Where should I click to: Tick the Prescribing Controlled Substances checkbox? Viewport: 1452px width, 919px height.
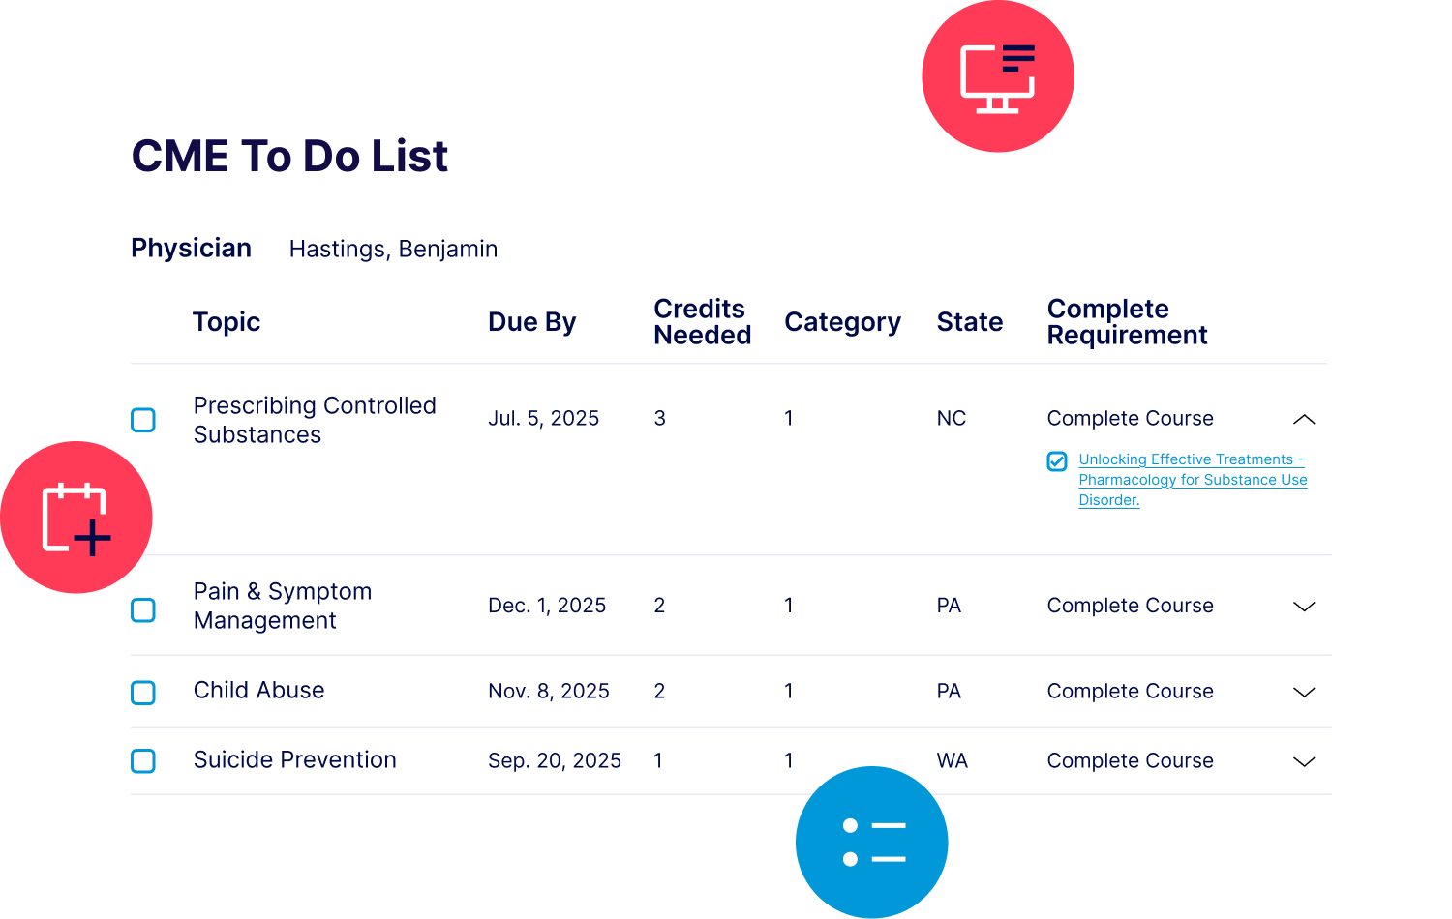pos(143,420)
